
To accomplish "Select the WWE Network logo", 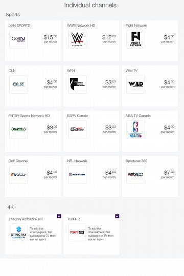I will click(77, 39).
